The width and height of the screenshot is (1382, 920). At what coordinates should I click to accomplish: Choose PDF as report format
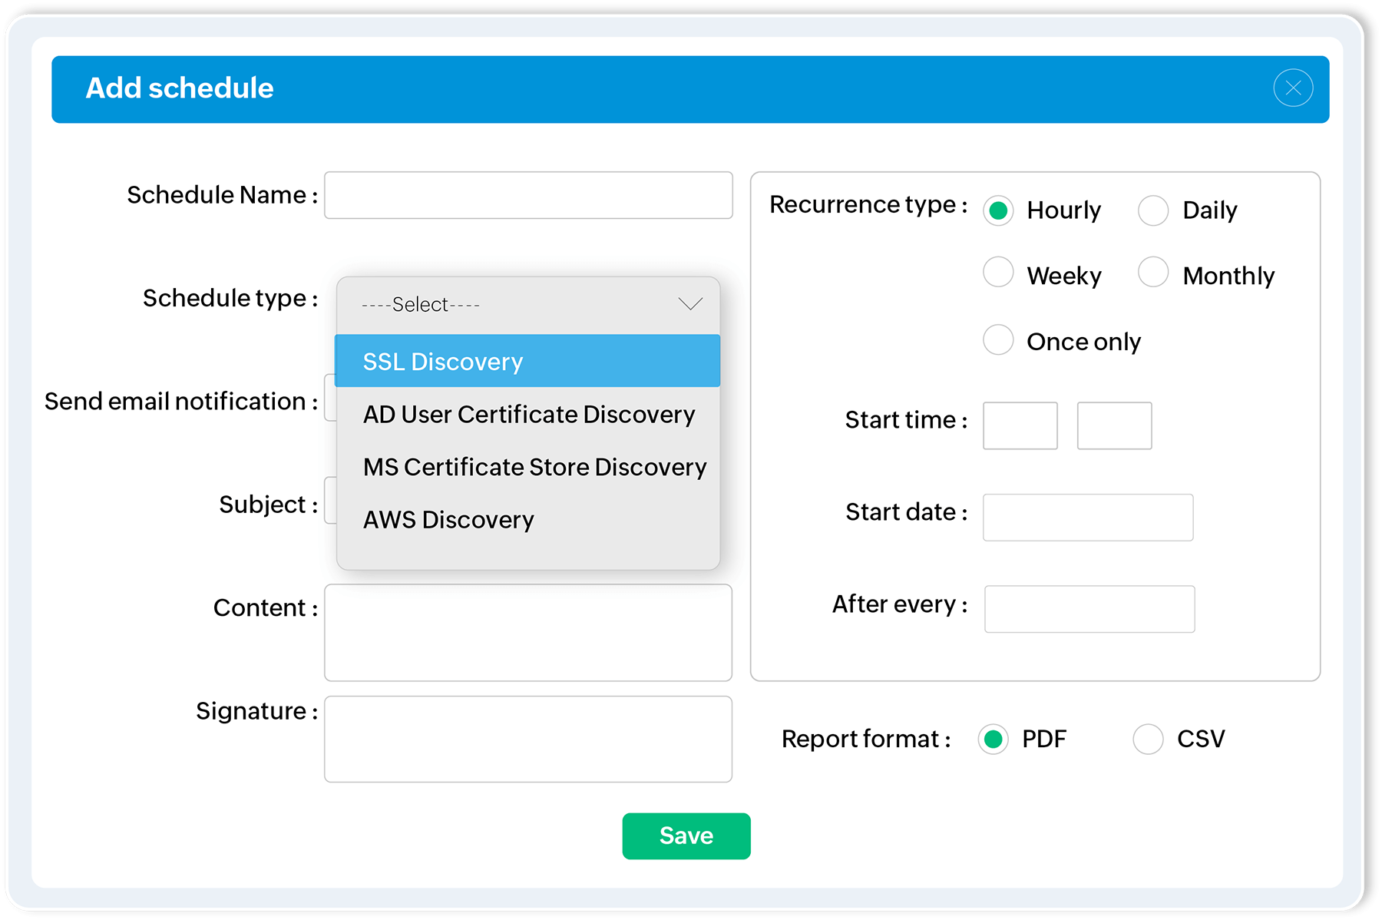pos(994,739)
